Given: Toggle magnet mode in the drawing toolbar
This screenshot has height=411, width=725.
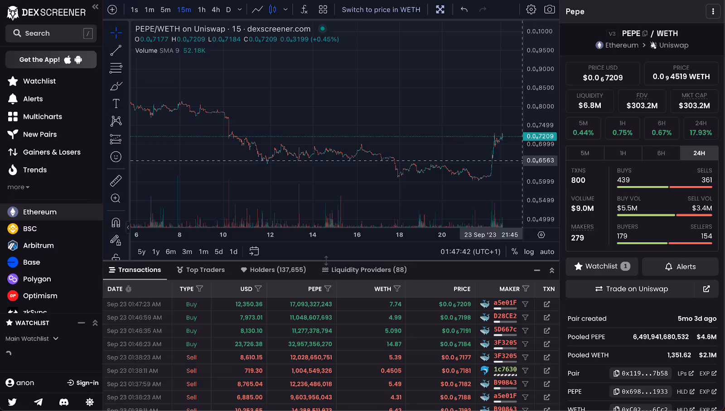Looking at the screenshot, I should pyautogui.click(x=116, y=222).
